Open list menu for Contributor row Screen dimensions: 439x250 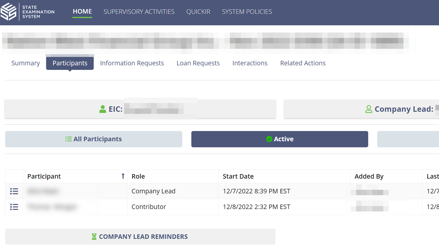point(14,207)
